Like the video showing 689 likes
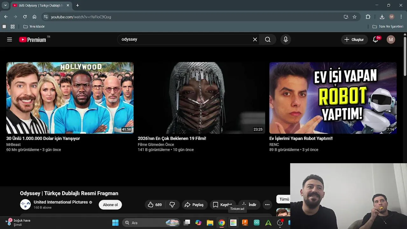The width and height of the screenshot is (407, 229). tap(155, 205)
